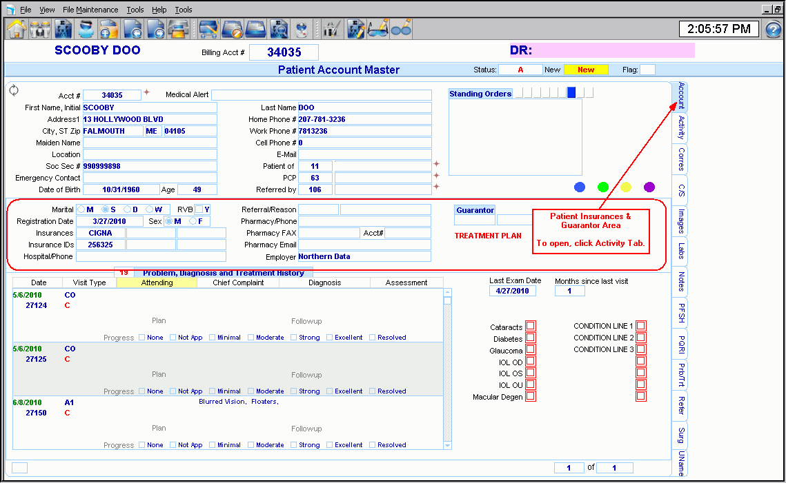Tick the Diabetes condition checkbox
Viewport: 786px width, 483px height.
pyautogui.click(x=531, y=338)
